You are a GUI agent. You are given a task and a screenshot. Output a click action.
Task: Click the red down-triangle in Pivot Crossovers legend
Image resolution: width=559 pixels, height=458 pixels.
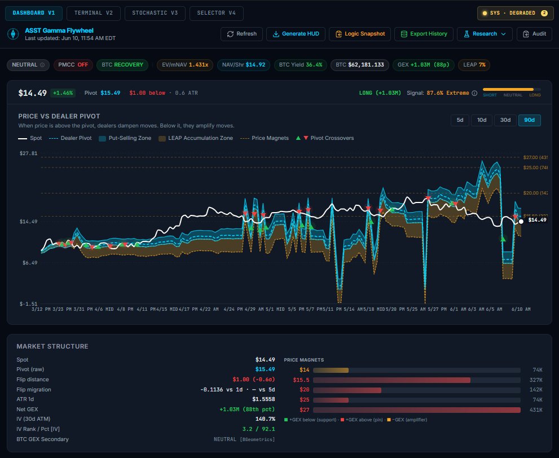pos(306,138)
